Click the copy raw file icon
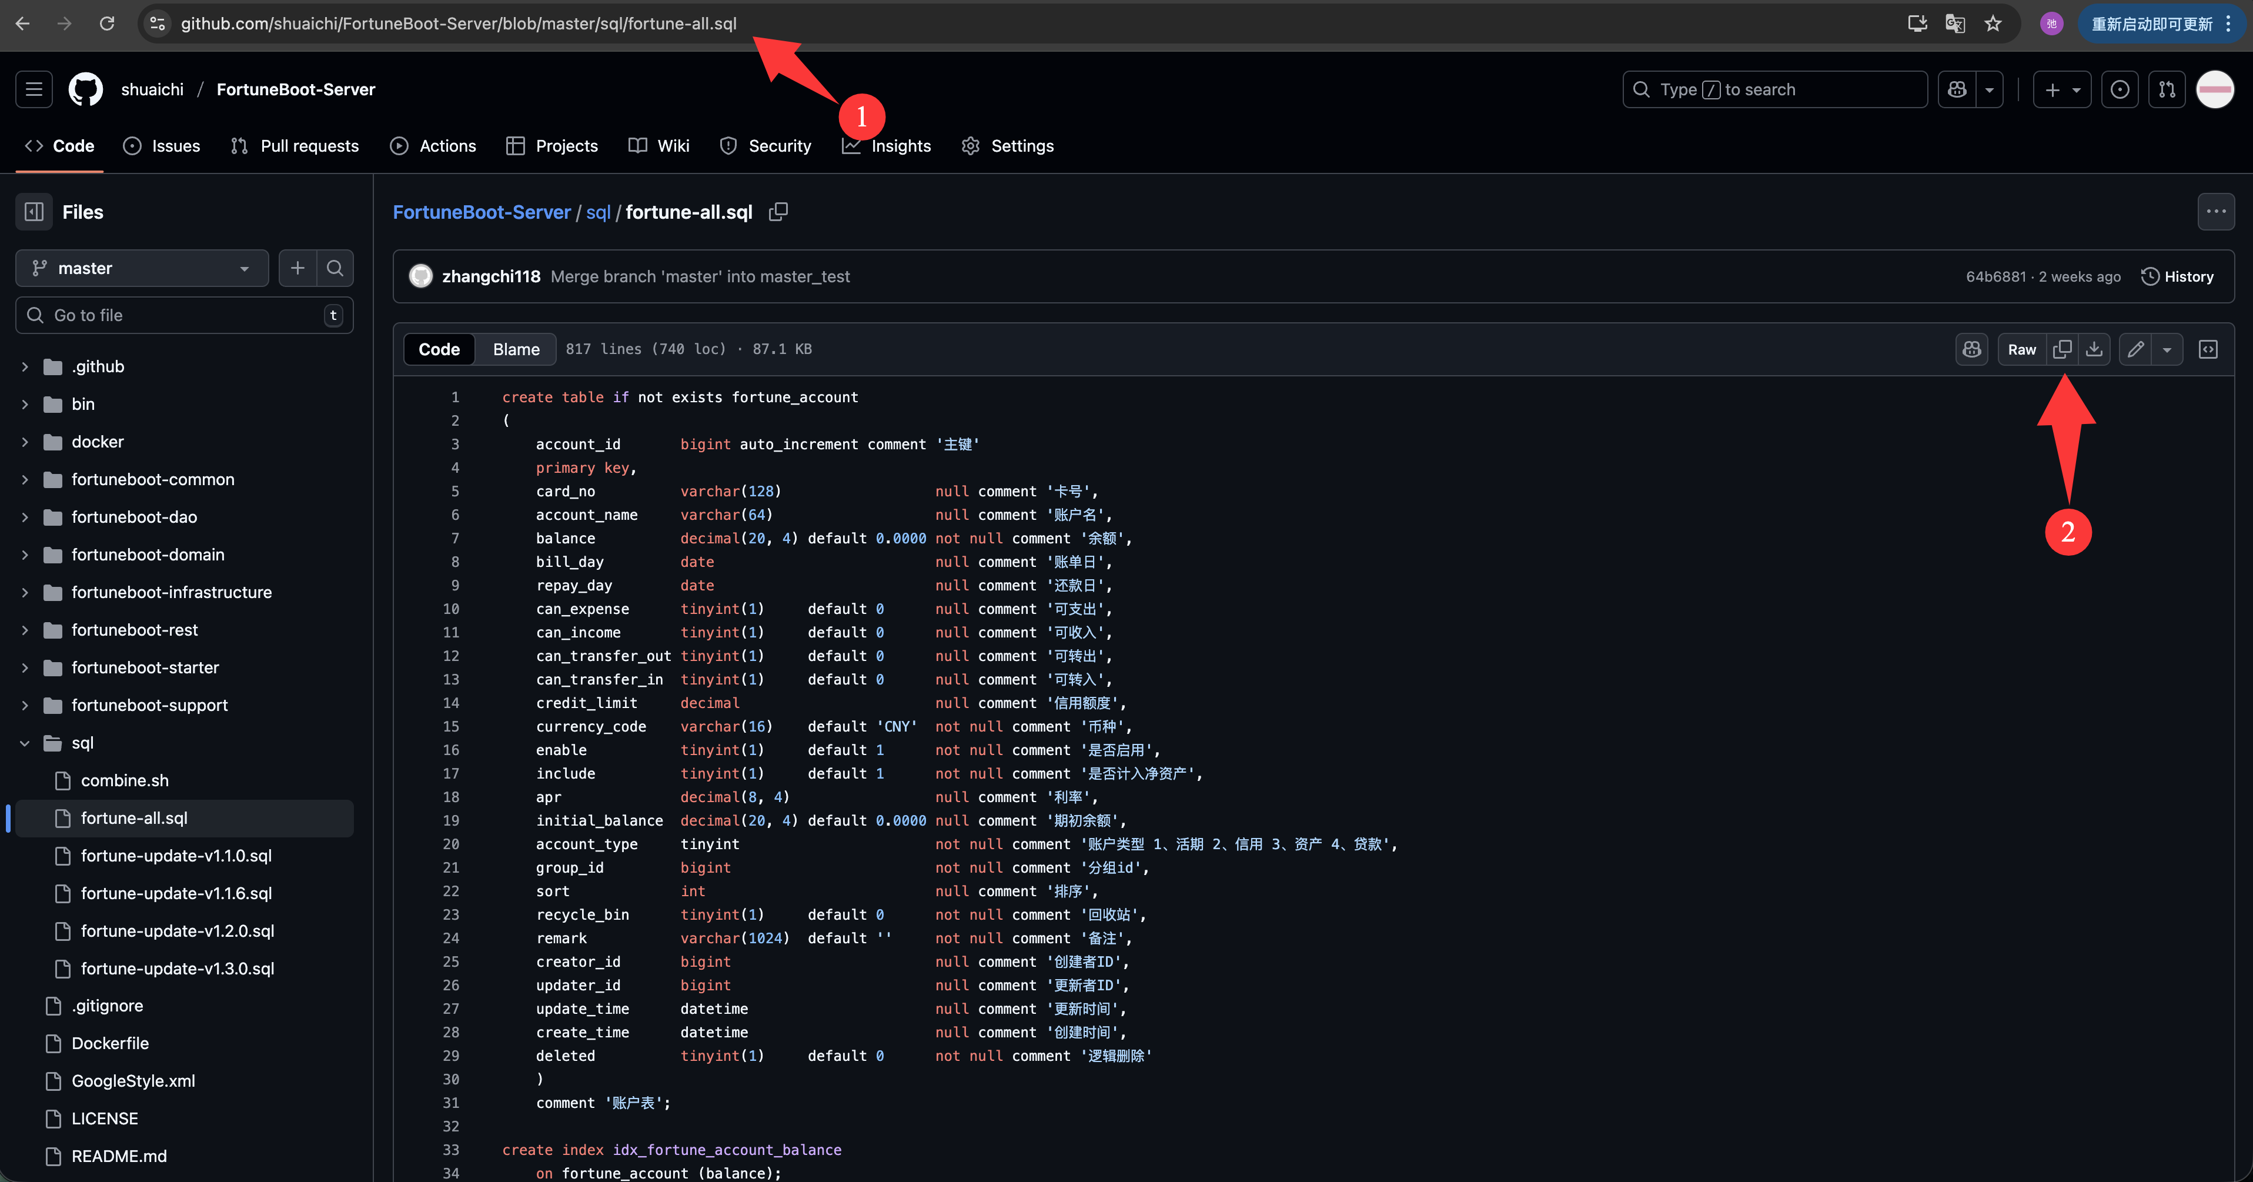2253x1182 pixels. [x=2061, y=349]
